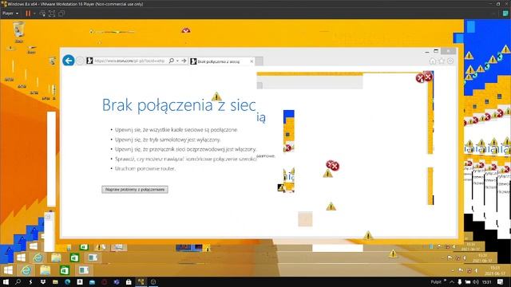Switch VMware to Unity mode

tap(61, 14)
